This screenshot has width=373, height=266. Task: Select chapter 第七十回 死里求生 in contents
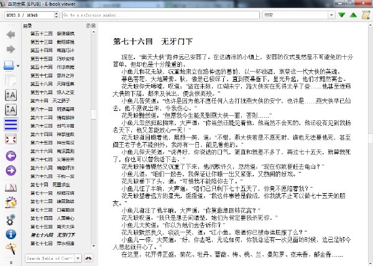[x=50, y=185]
